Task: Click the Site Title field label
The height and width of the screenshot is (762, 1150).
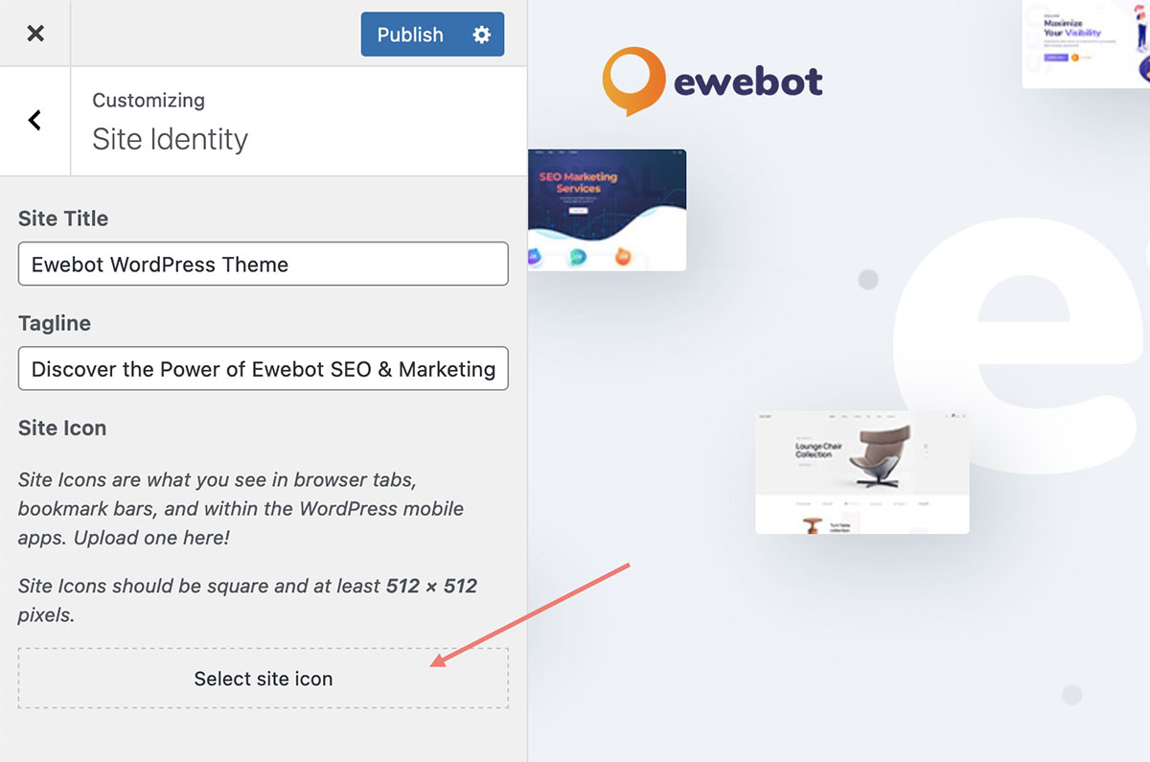Action: [x=63, y=219]
